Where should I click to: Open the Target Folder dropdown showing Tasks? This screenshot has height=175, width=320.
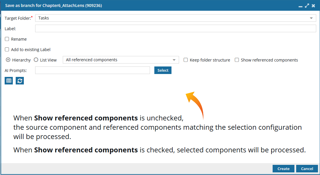pos(176,18)
